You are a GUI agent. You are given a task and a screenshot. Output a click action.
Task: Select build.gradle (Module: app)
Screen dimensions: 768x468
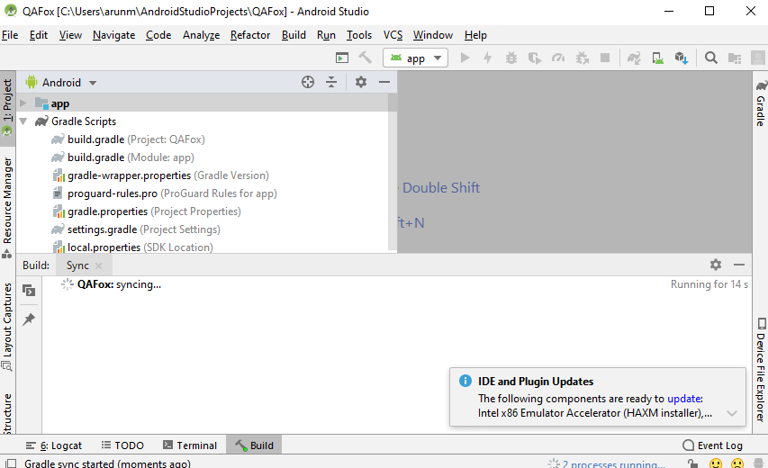pyautogui.click(x=131, y=157)
